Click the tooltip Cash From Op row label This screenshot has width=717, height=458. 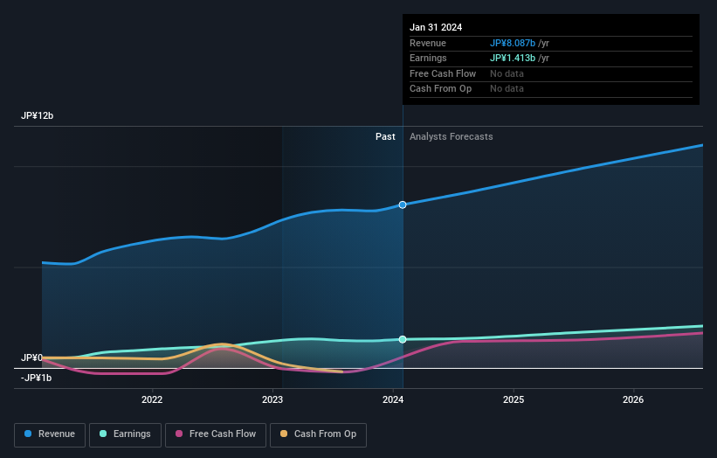[x=440, y=89]
